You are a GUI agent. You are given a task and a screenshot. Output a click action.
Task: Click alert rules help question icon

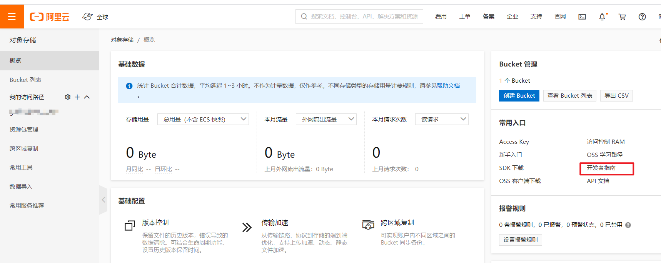point(628,225)
